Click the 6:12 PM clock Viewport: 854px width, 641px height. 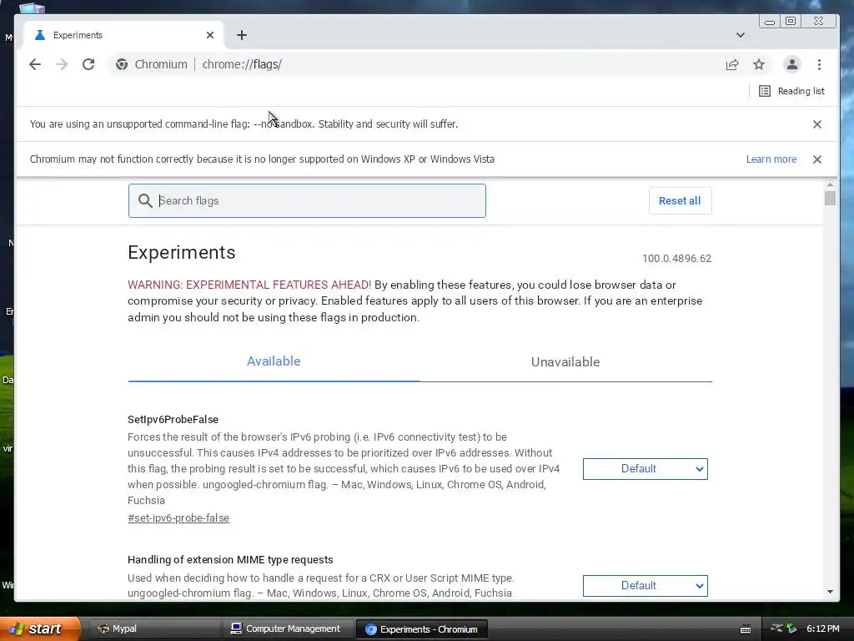coord(823,628)
